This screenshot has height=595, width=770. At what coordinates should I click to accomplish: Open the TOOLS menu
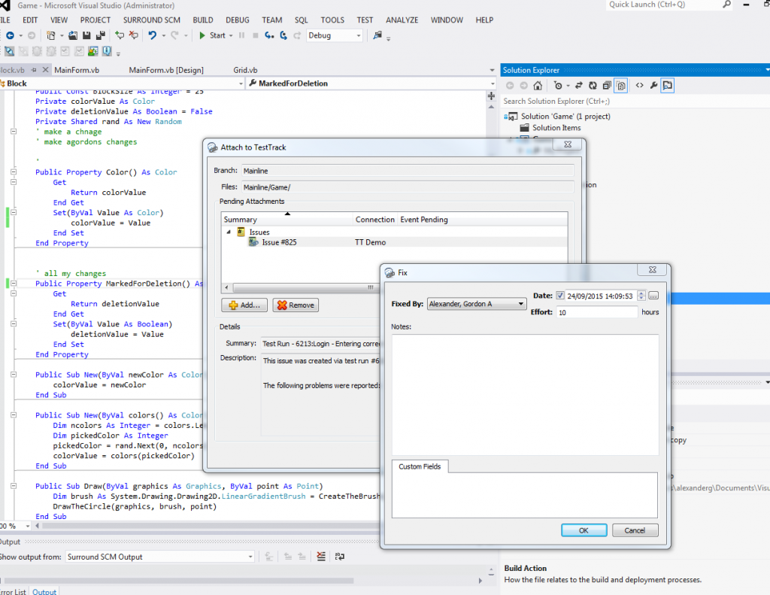click(x=332, y=20)
